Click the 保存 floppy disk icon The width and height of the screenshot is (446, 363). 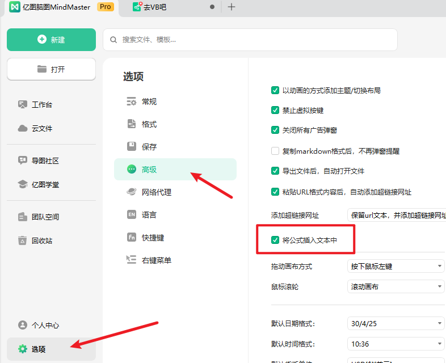point(132,147)
